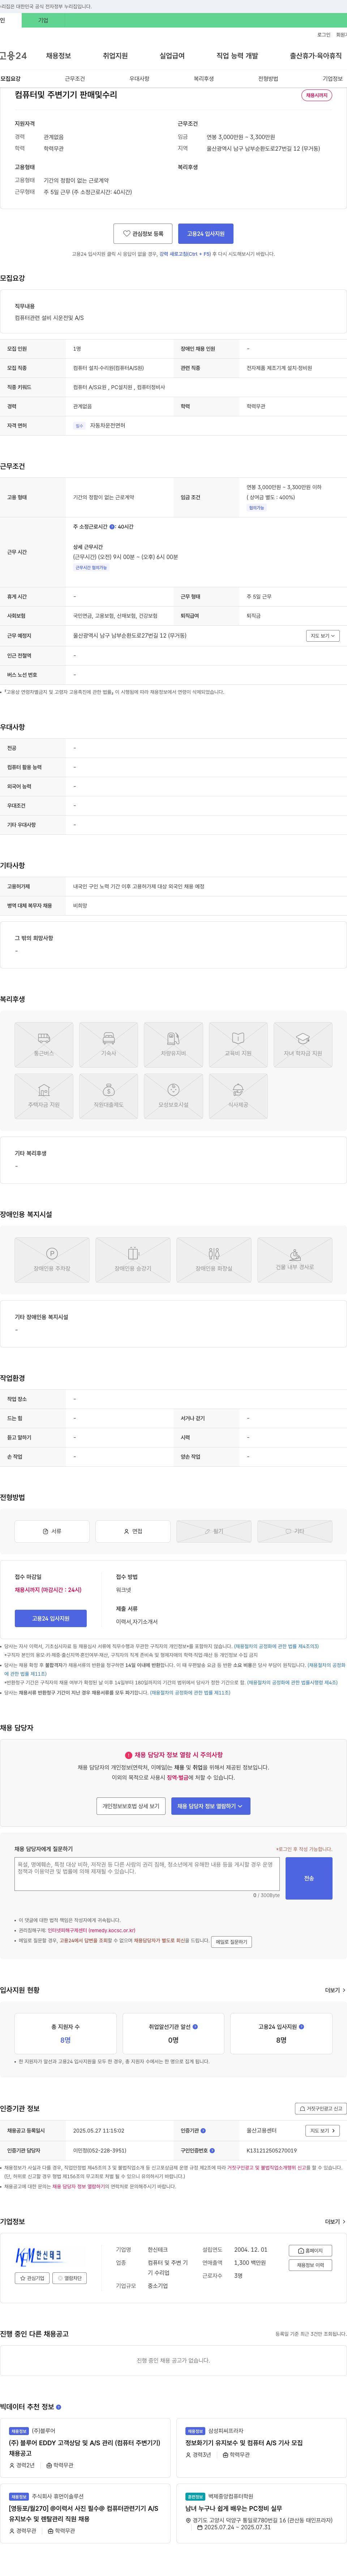The width and height of the screenshot is (347, 2576).
Task: Click the 교육비 지원 welfare icon
Action: pos(238,1044)
